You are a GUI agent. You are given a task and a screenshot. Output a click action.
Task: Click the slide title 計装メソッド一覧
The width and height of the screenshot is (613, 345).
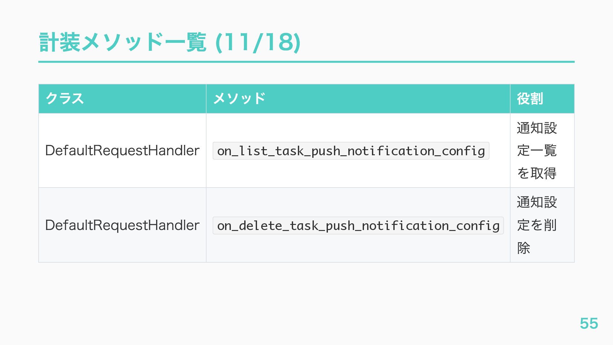coord(123,42)
